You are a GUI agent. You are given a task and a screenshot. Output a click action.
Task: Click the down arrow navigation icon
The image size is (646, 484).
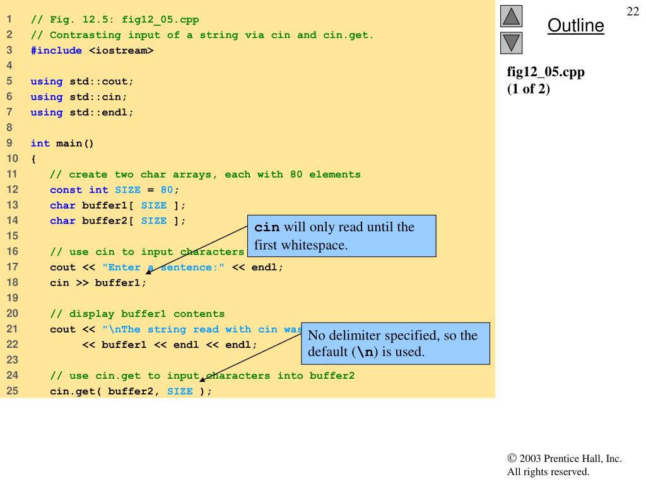pyautogui.click(x=512, y=43)
